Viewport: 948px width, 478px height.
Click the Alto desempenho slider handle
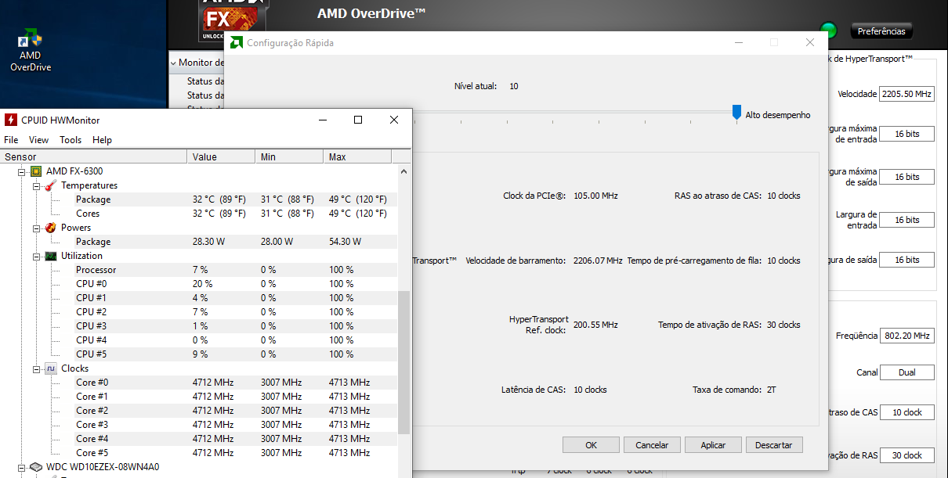(736, 113)
